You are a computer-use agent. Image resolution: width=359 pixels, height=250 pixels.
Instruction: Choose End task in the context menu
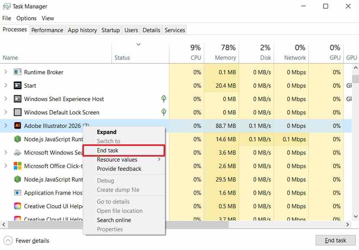[x=124, y=150]
